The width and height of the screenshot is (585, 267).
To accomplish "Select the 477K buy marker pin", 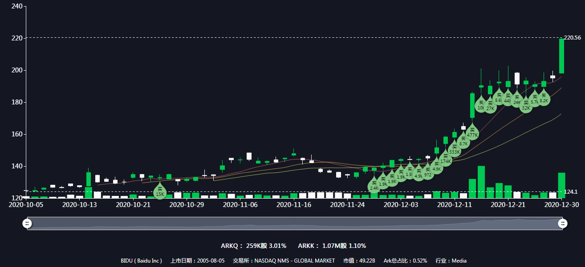I will (472, 134).
